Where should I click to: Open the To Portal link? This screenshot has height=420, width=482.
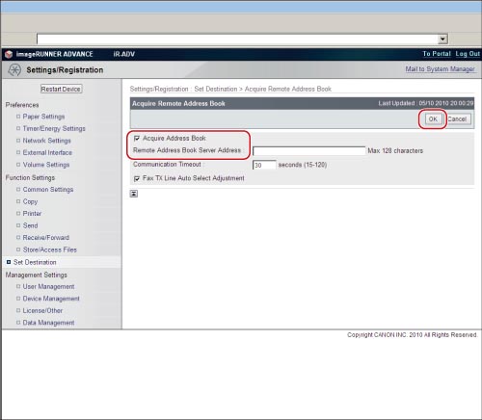click(x=437, y=54)
